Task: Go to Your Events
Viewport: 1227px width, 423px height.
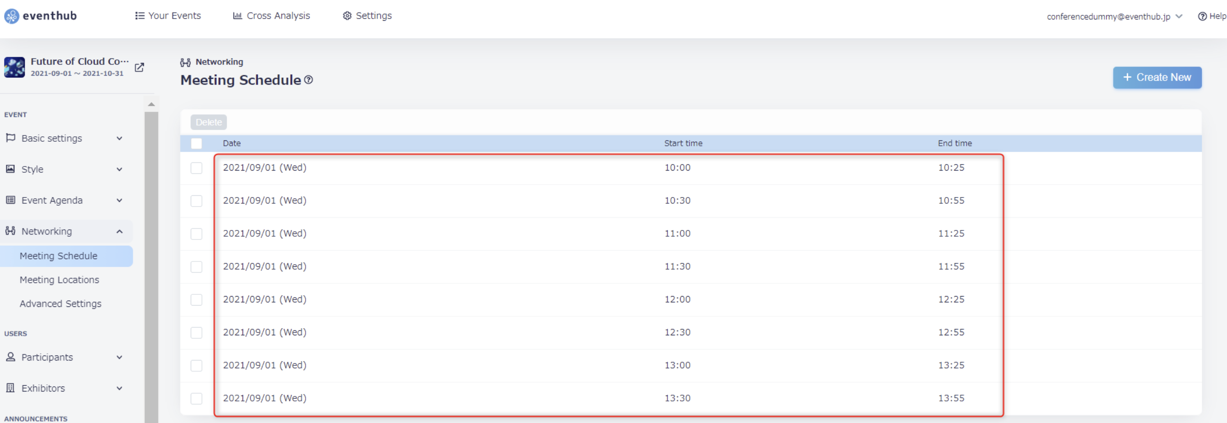Action: [168, 16]
